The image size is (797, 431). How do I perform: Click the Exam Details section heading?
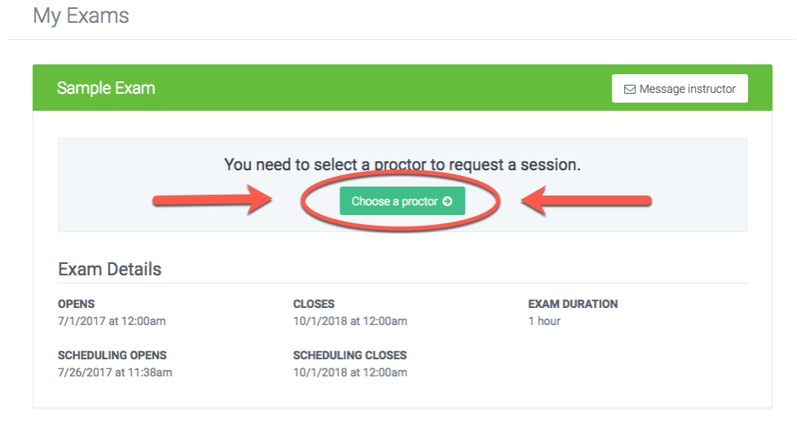(109, 269)
